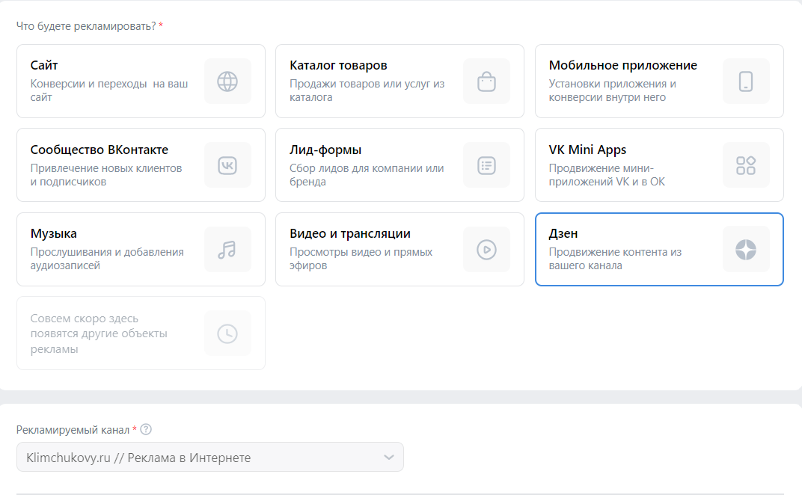Click the 'Рекламируемый канал' label

[x=73, y=429]
